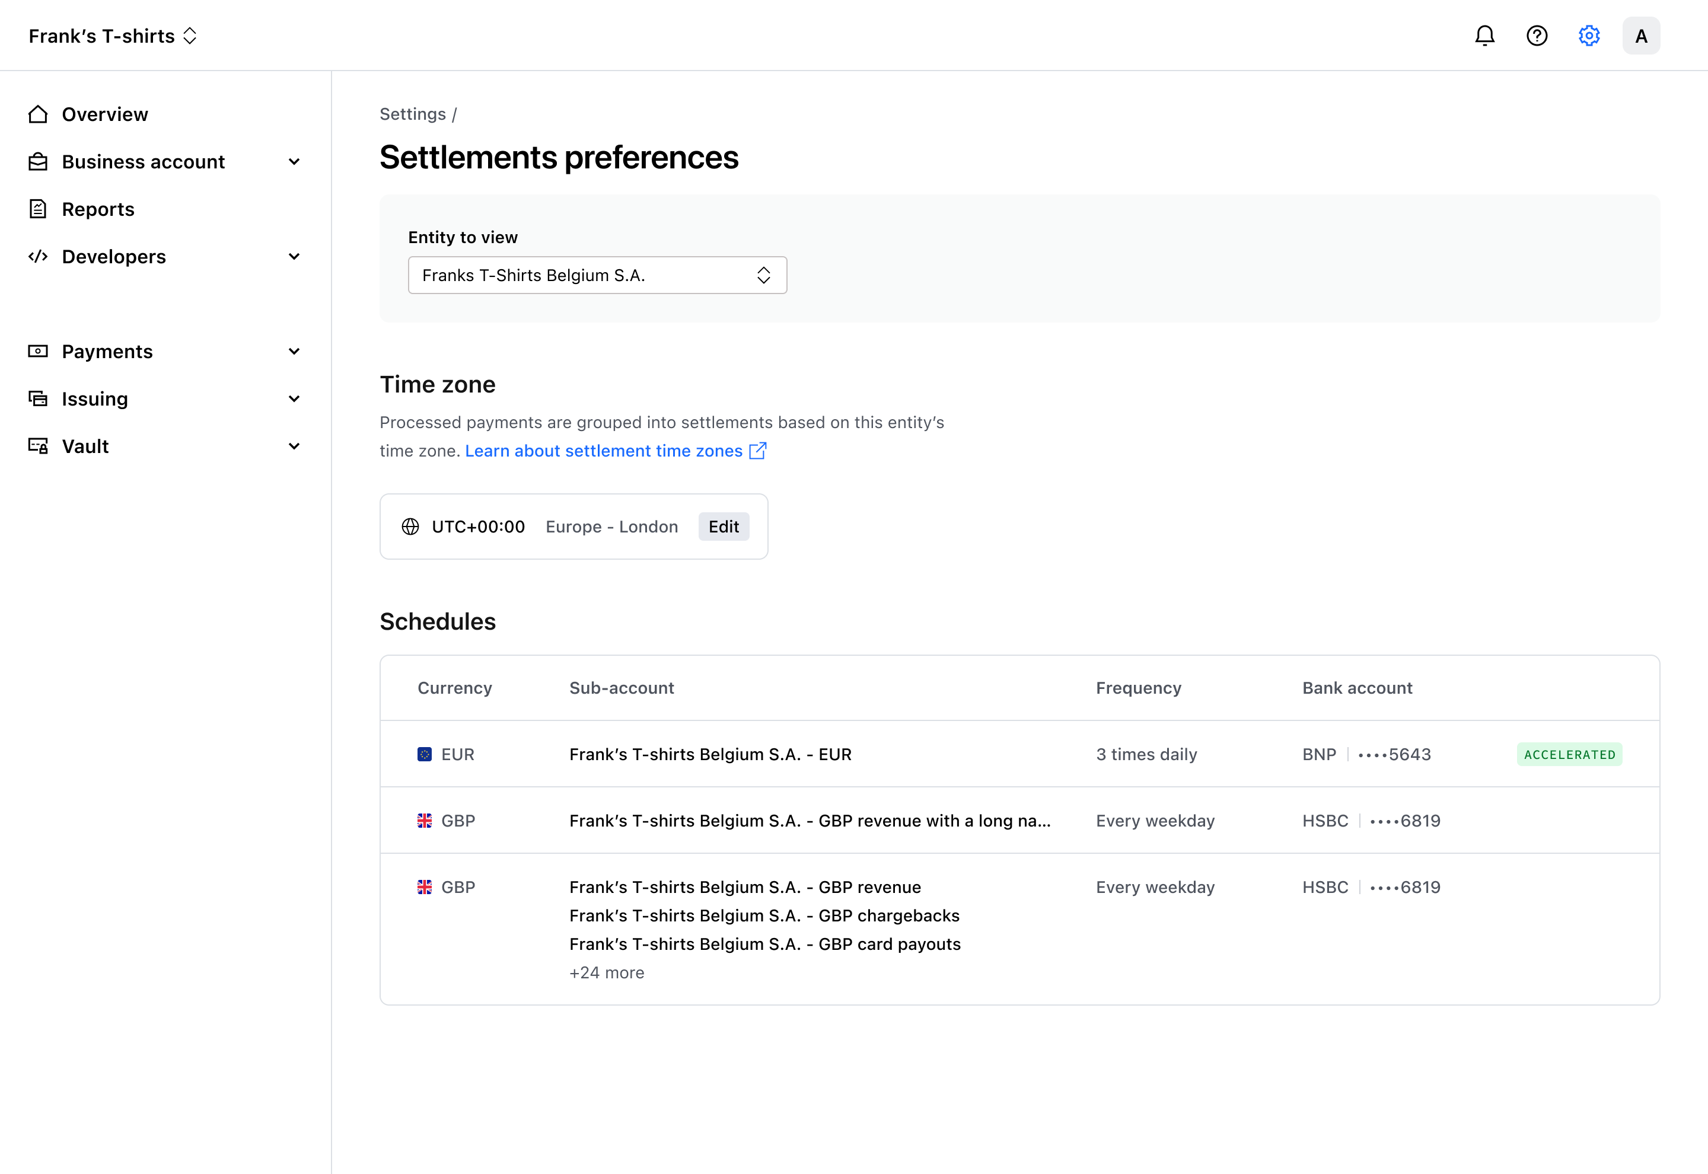Open the Entity to view dropdown
The height and width of the screenshot is (1174, 1708).
pos(597,275)
